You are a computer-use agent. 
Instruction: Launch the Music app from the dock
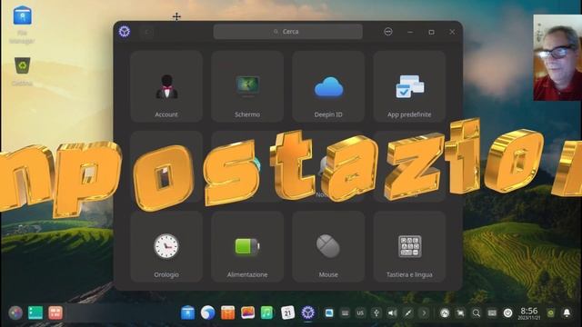(x=266, y=312)
